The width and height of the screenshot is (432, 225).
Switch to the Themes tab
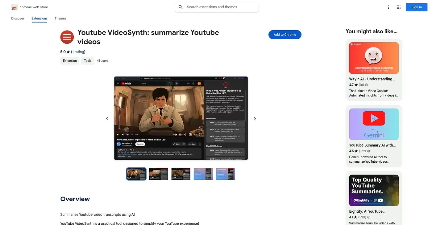[x=60, y=19]
